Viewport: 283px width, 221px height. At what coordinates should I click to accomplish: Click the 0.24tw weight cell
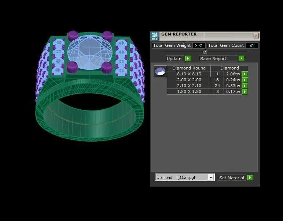pyautogui.click(x=233, y=80)
